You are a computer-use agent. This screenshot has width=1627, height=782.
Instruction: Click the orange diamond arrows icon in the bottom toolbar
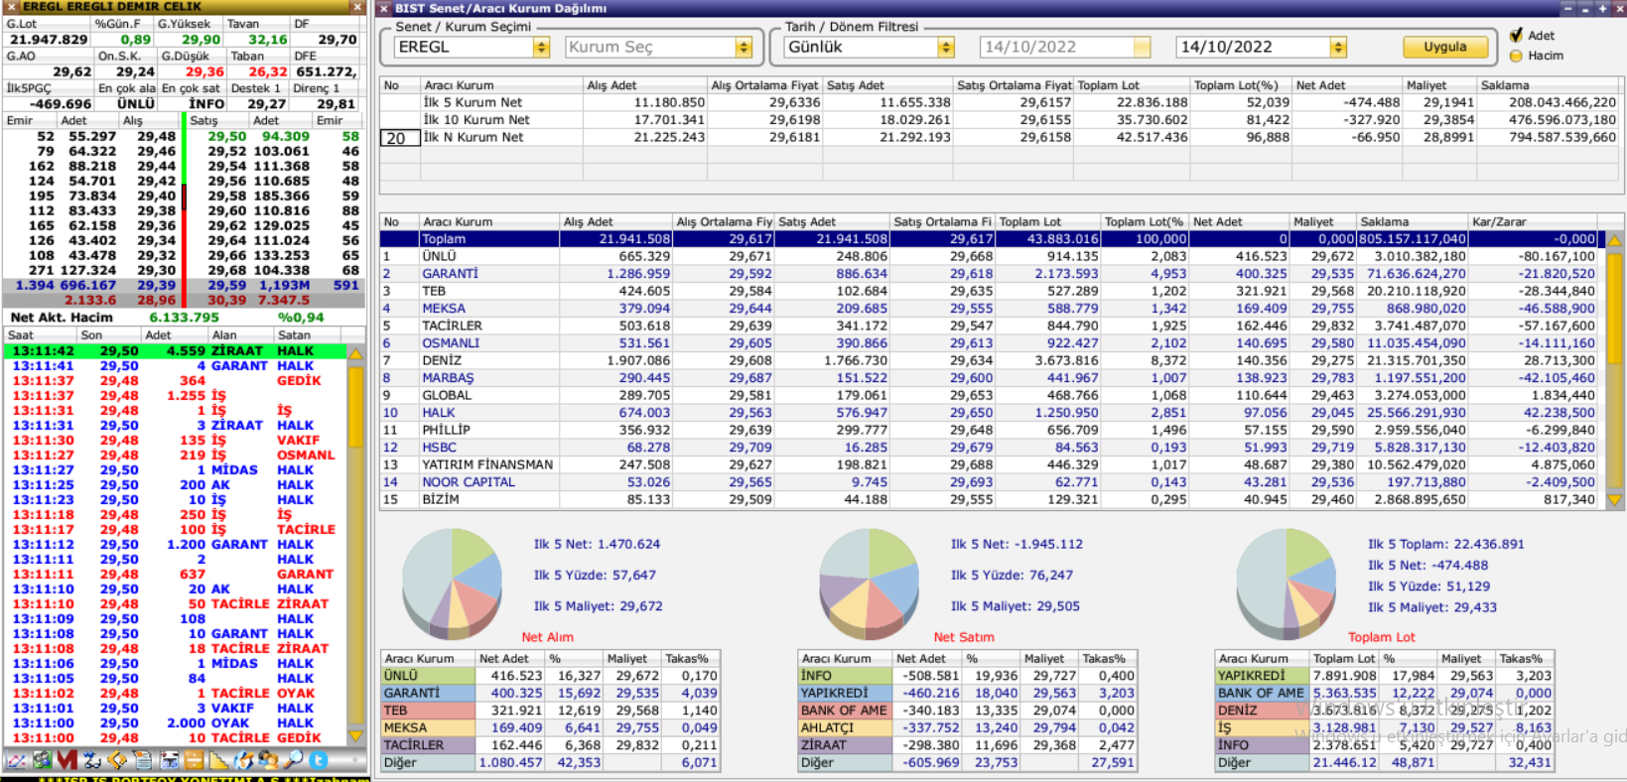click(x=117, y=760)
